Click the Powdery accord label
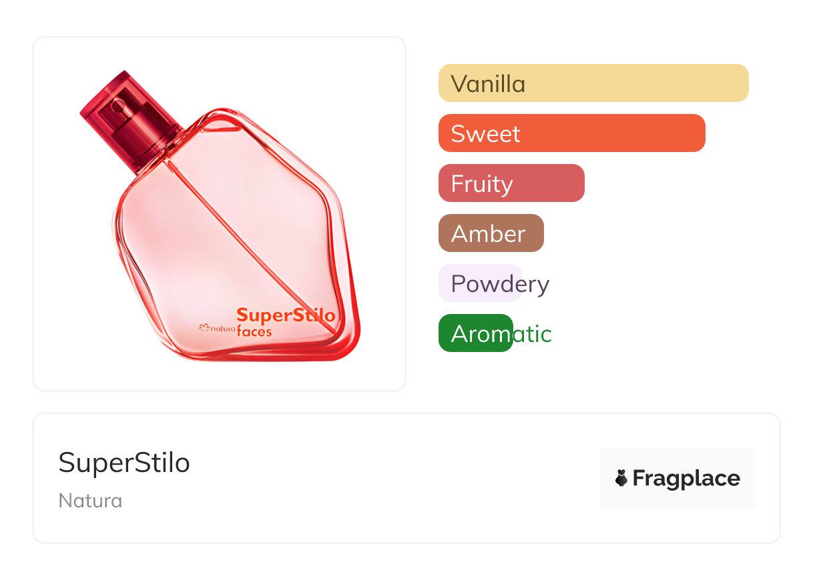The image size is (813, 576). pyautogui.click(x=499, y=283)
